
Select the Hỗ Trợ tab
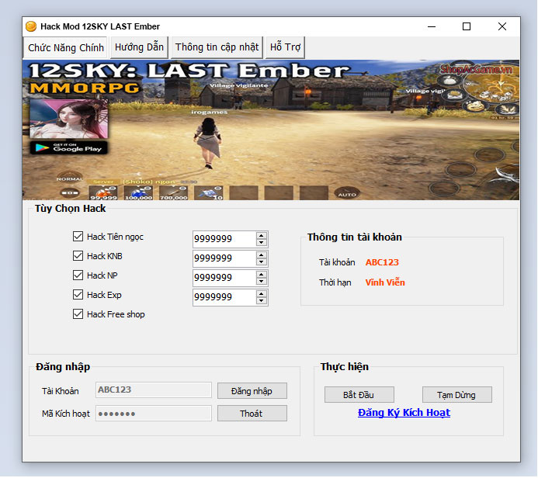pos(285,47)
